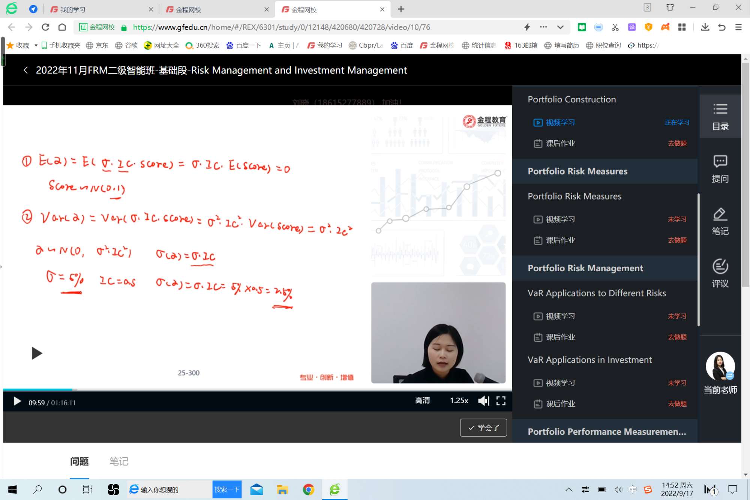Enter fullscreen video mode

click(x=501, y=401)
